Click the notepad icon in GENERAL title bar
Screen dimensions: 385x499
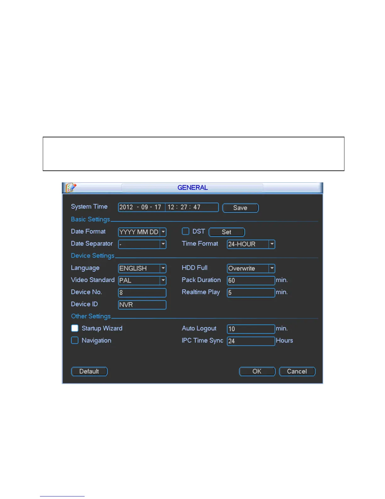pyautogui.click(x=70, y=188)
